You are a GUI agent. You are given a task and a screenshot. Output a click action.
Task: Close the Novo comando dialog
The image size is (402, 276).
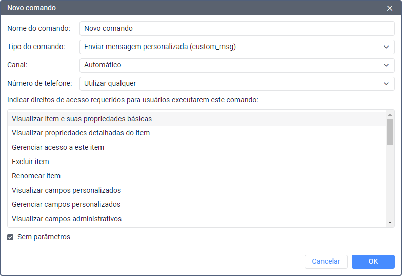point(390,8)
